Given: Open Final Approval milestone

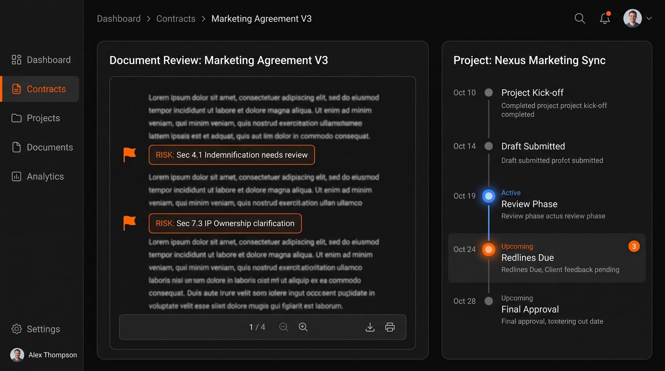Looking at the screenshot, I should click(x=530, y=309).
